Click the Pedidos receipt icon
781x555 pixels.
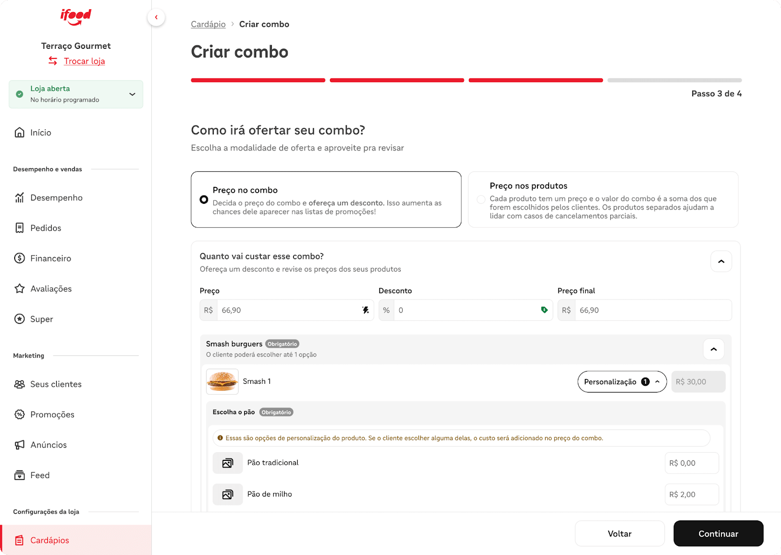(x=20, y=228)
